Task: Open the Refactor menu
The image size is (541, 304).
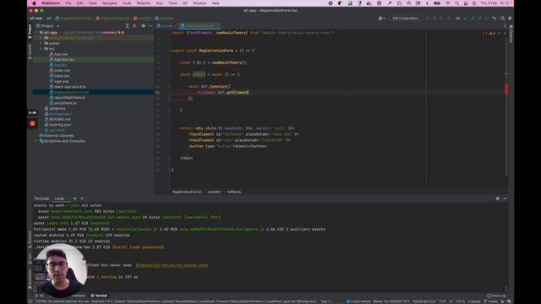Action: point(144,3)
